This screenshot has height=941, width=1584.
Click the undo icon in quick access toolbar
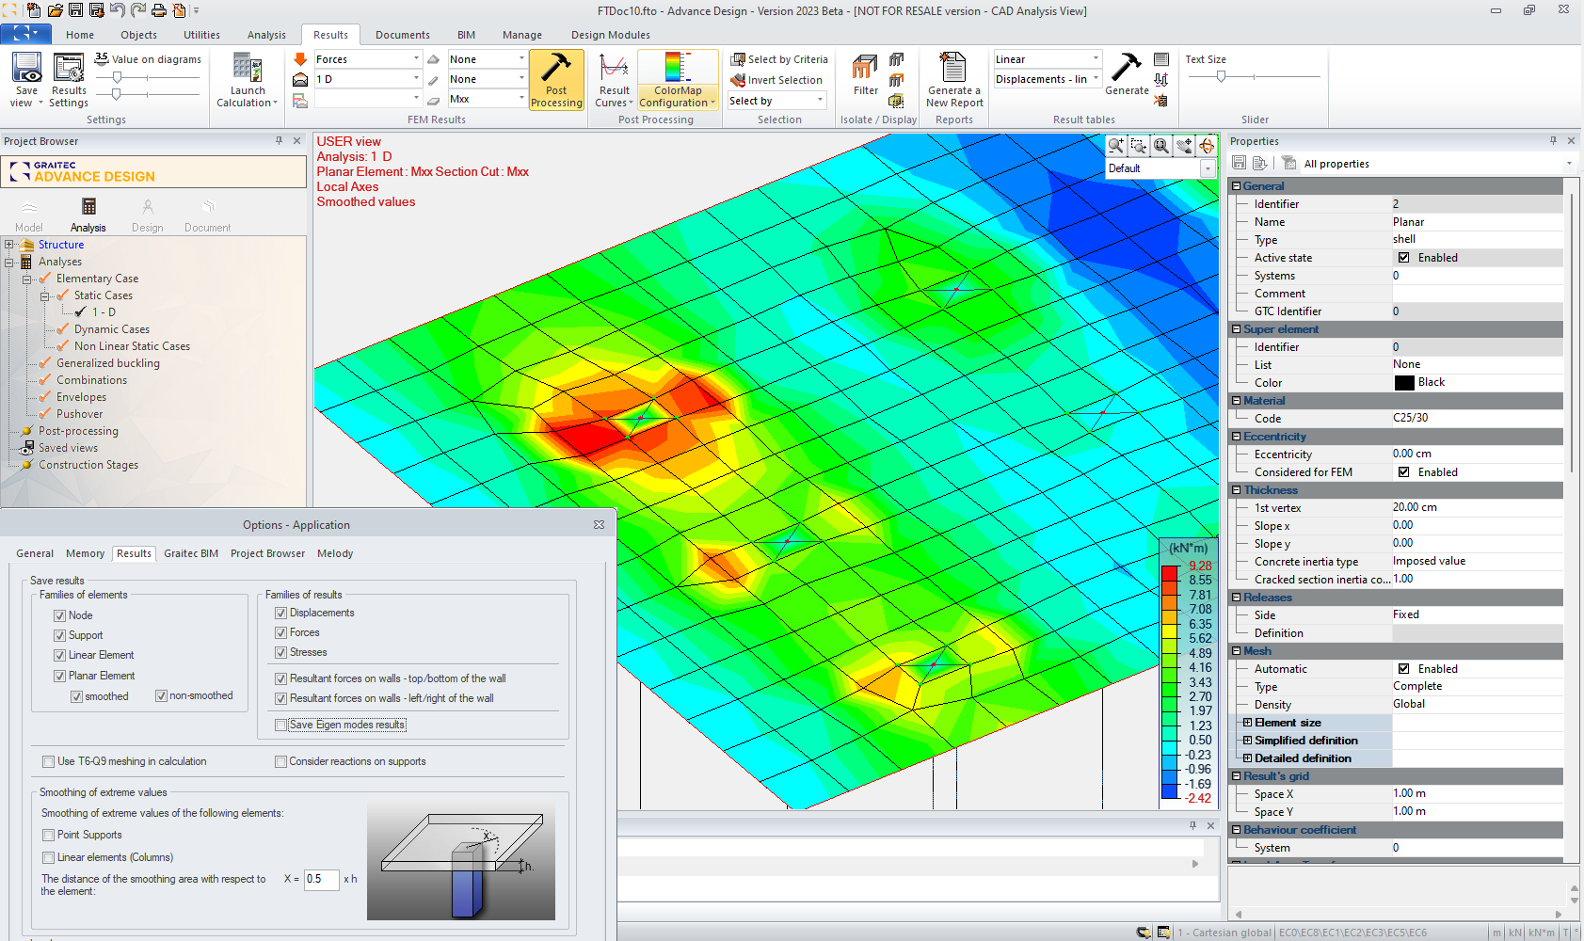point(117,10)
